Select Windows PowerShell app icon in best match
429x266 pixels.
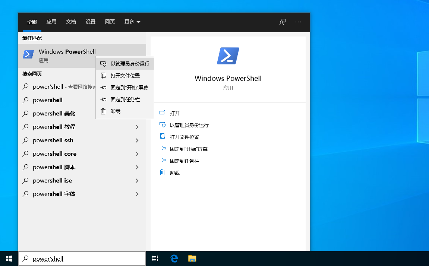tap(28, 54)
